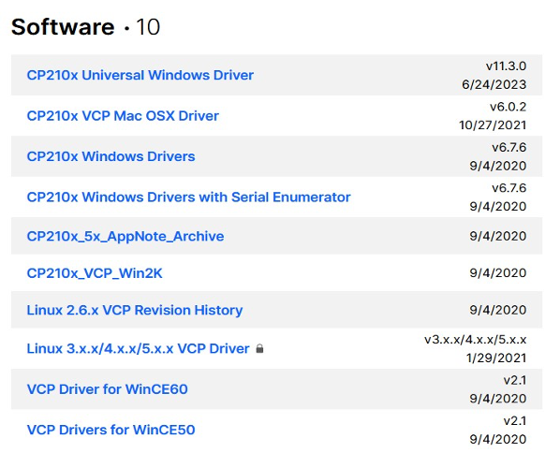
Task: Open CP210x VCP Mac OSX Driver link
Action: point(123,116)
